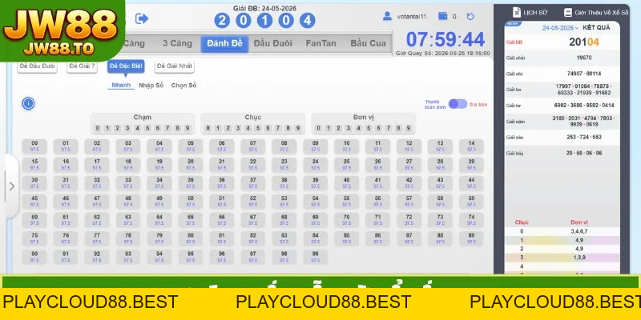Select digit 3 in the Đơn vị filter
The width and height of the screenshot is (641, 320).
pos(349,128)
